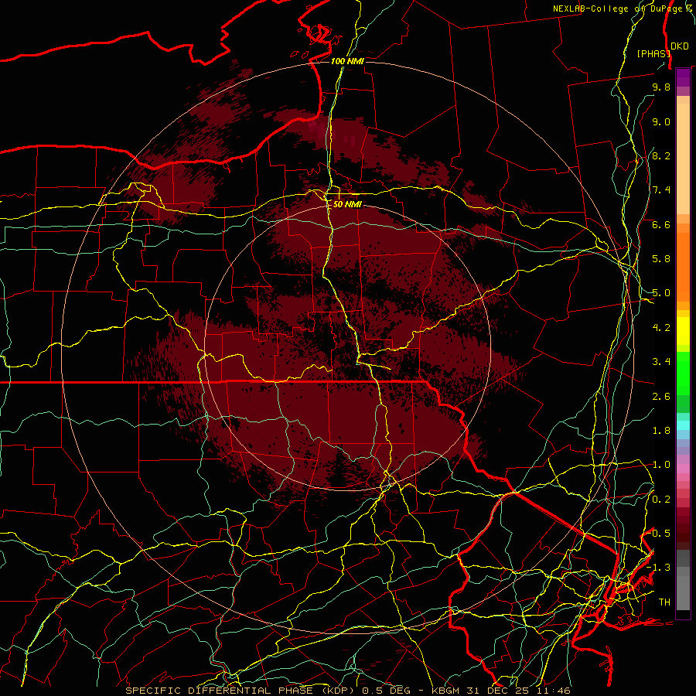The image size is (696, 696).
Task: Click the 31 DEC 25 date text
Action: 498,691
